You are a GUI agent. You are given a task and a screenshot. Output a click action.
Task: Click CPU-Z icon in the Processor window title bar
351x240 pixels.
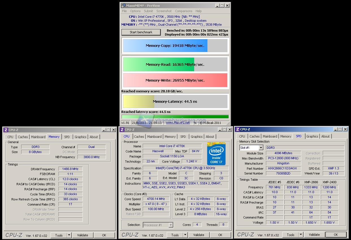pyautogui.click(x=122, y=130)
